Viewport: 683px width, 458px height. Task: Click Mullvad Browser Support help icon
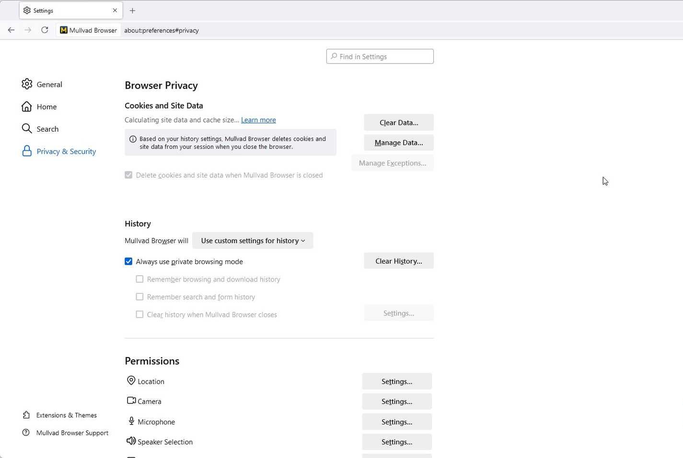coord(26,433)
